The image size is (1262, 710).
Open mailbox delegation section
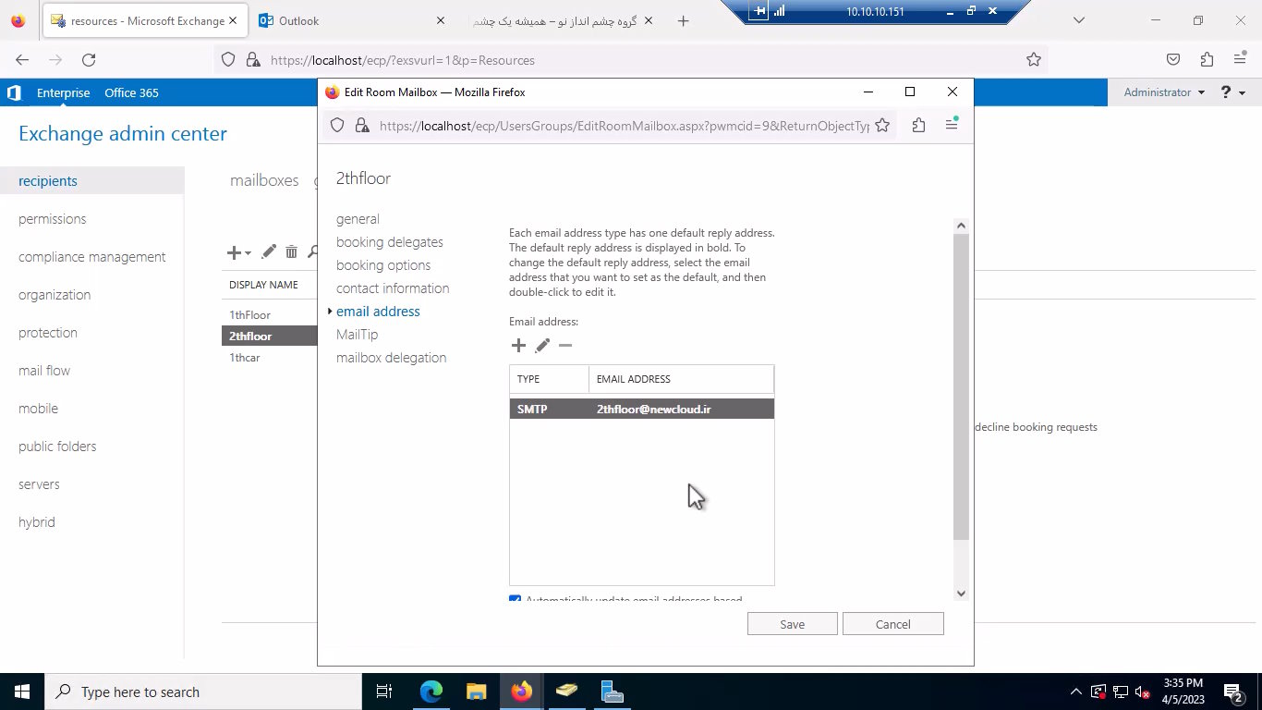(391, 358)
